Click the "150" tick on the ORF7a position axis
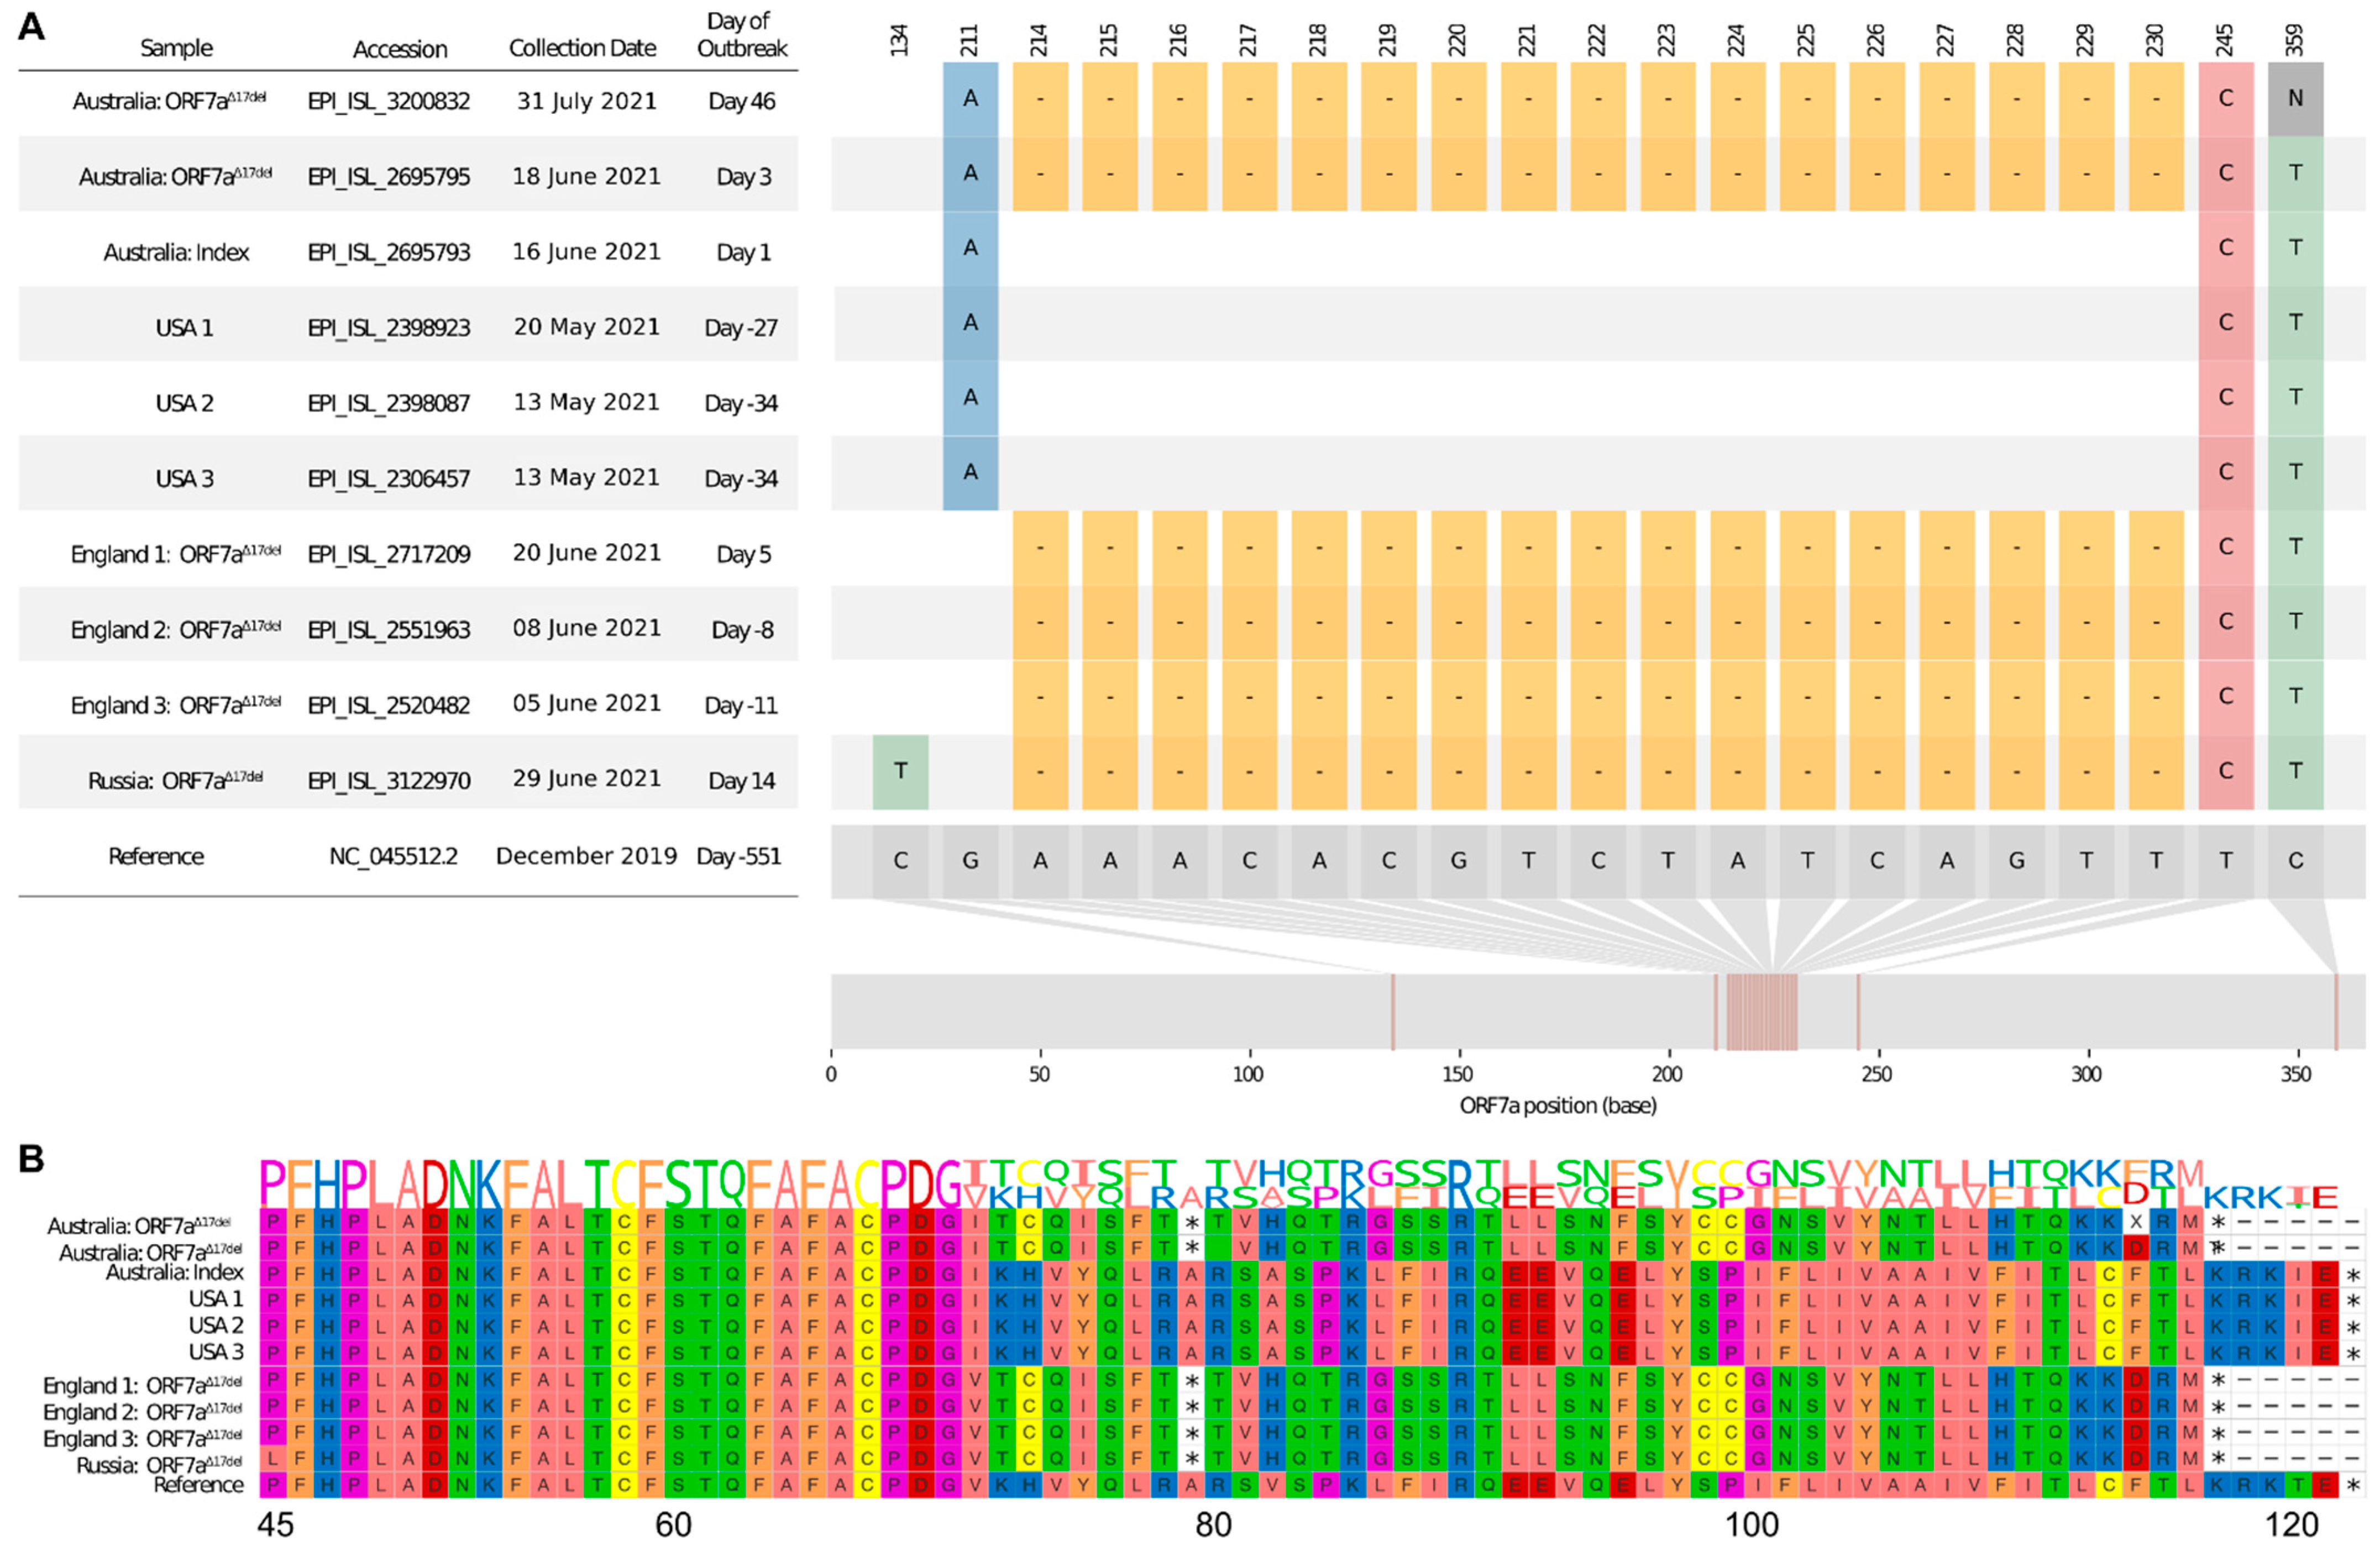Image resolution: width=2380 pixels, height=1547 pixels. click(x=1458, y=1074)
